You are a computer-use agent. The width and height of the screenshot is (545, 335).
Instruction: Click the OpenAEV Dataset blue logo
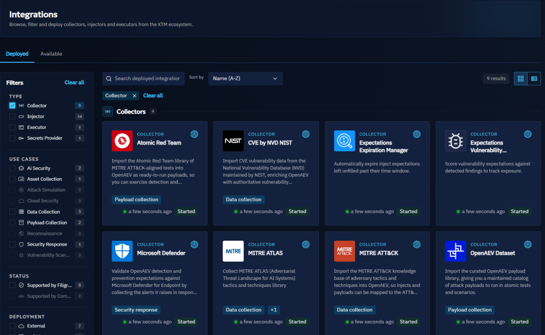(x=455, y=251)
